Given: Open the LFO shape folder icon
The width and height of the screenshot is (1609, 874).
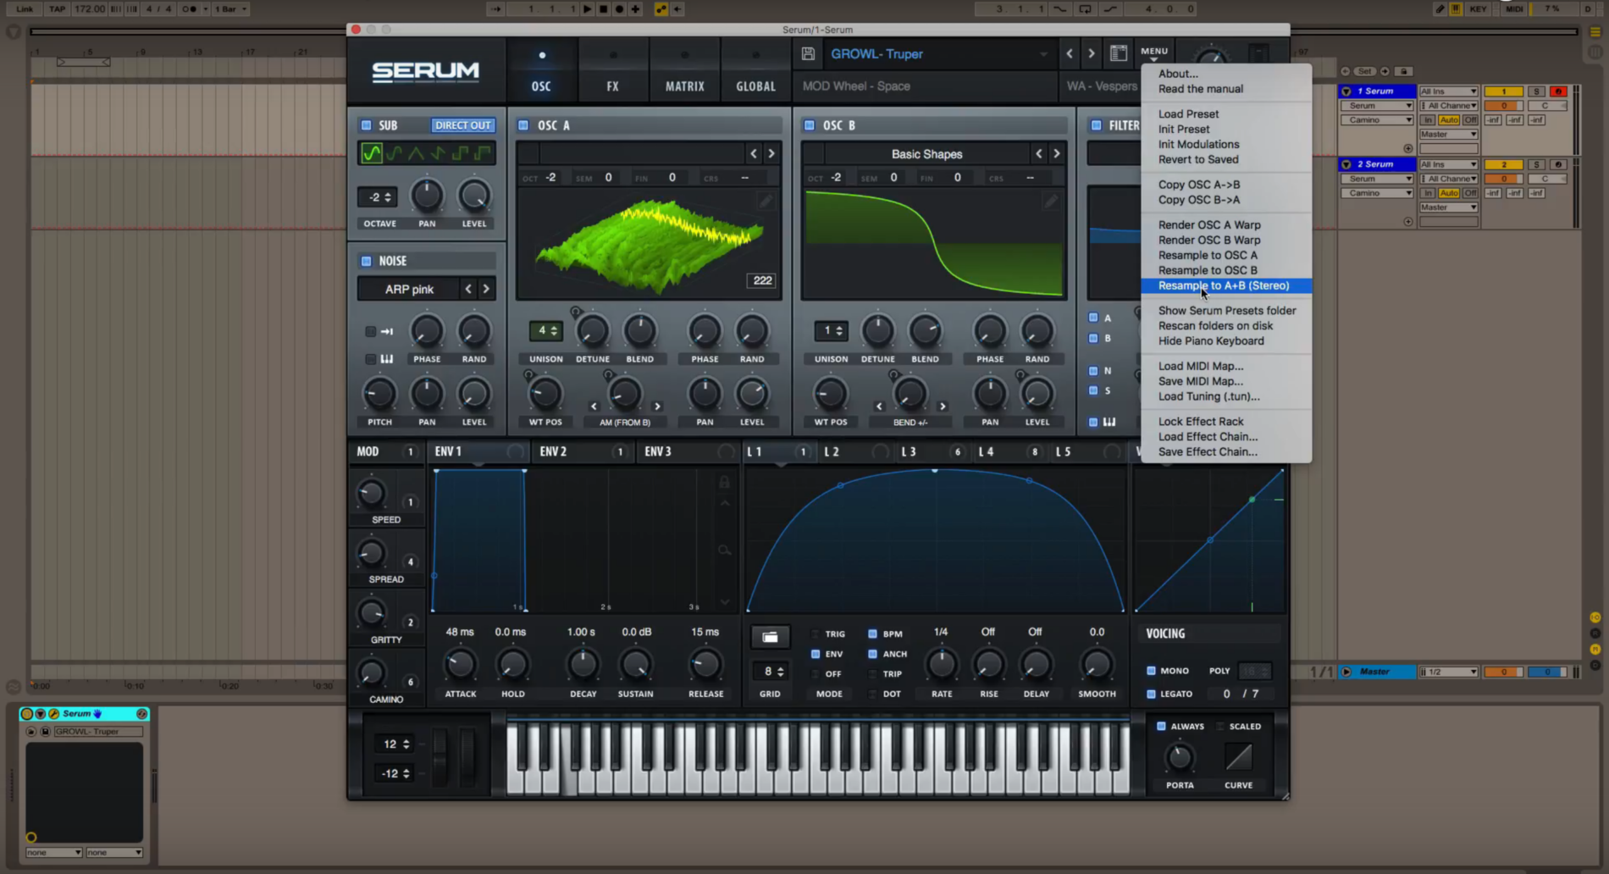Looking at the screenshot, I should point(770,637).
